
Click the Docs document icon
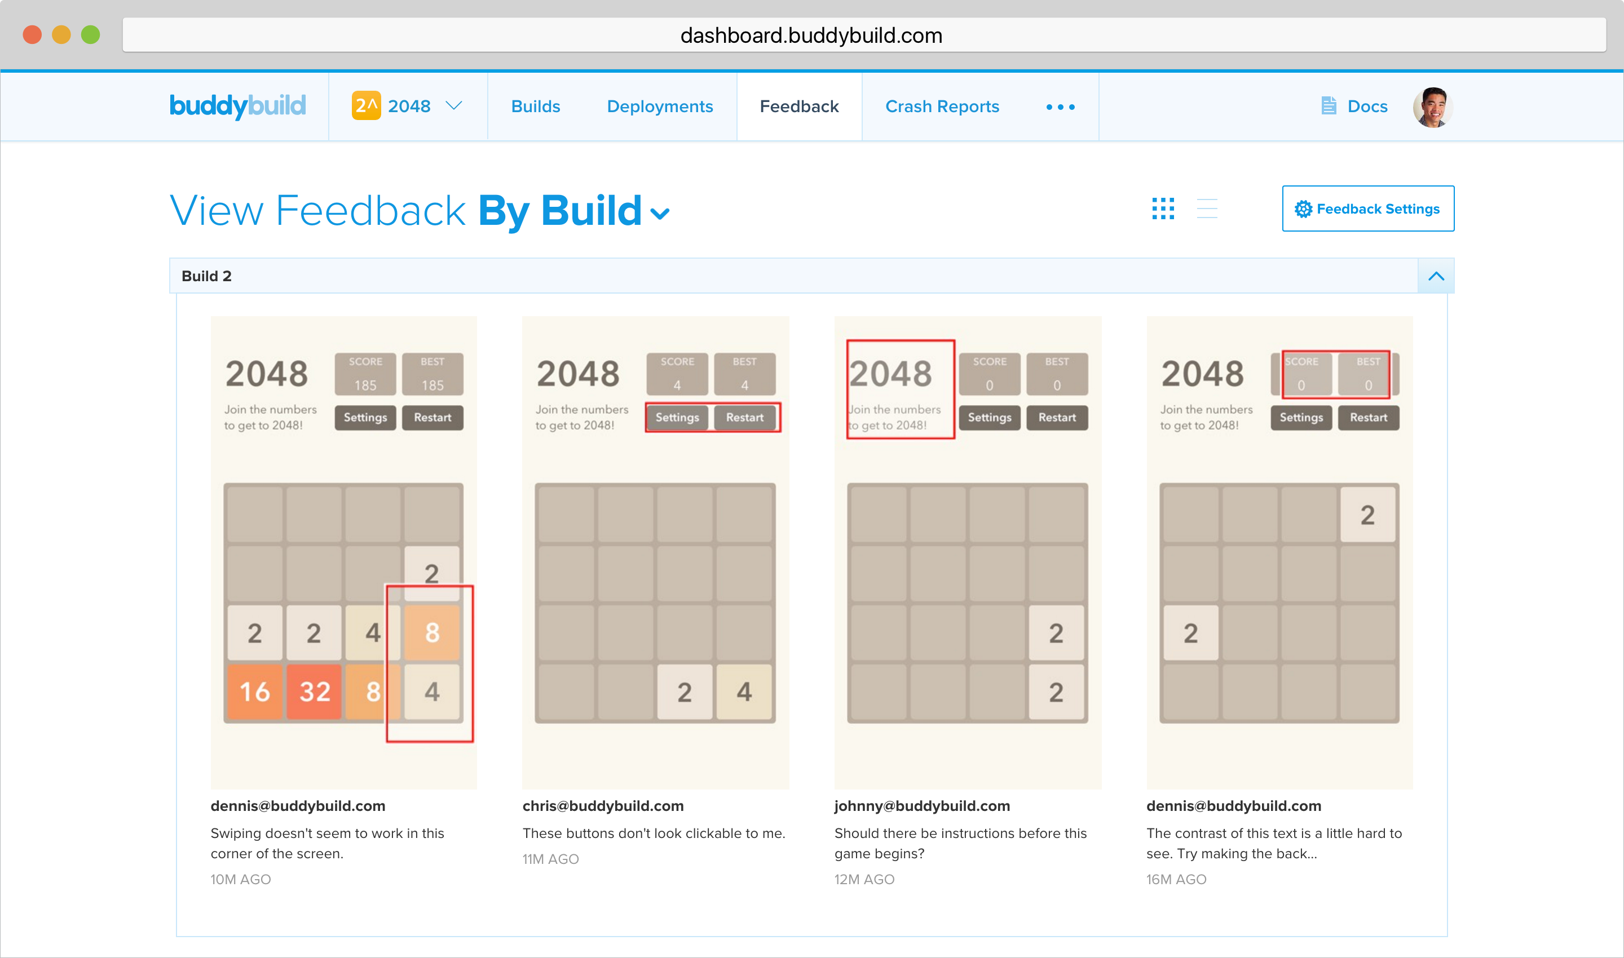tap(1328, 106)
